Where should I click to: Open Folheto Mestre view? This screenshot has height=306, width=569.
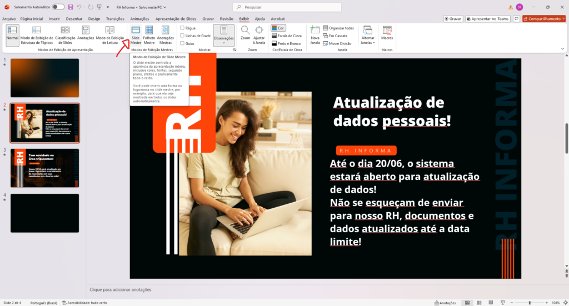[149, 35]
